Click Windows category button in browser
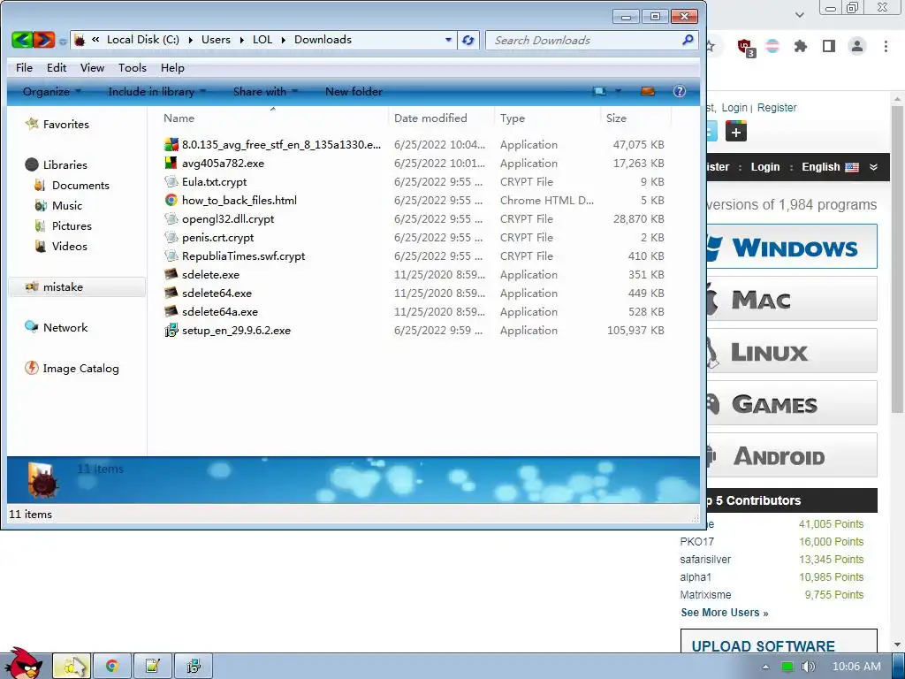905x679 pixels. [x=792, y=247]
